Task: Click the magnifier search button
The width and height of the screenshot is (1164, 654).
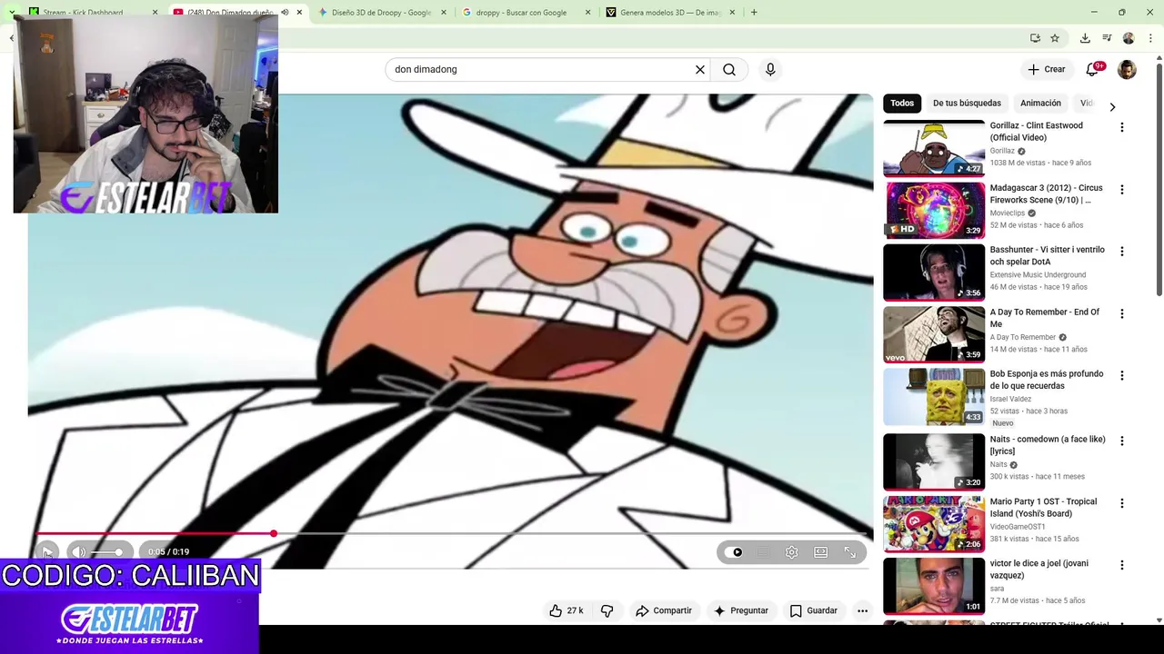Action: pyautogui.click(x=729, y=69)
